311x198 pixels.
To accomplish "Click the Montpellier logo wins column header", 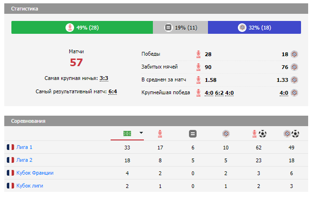I will 226,134.
